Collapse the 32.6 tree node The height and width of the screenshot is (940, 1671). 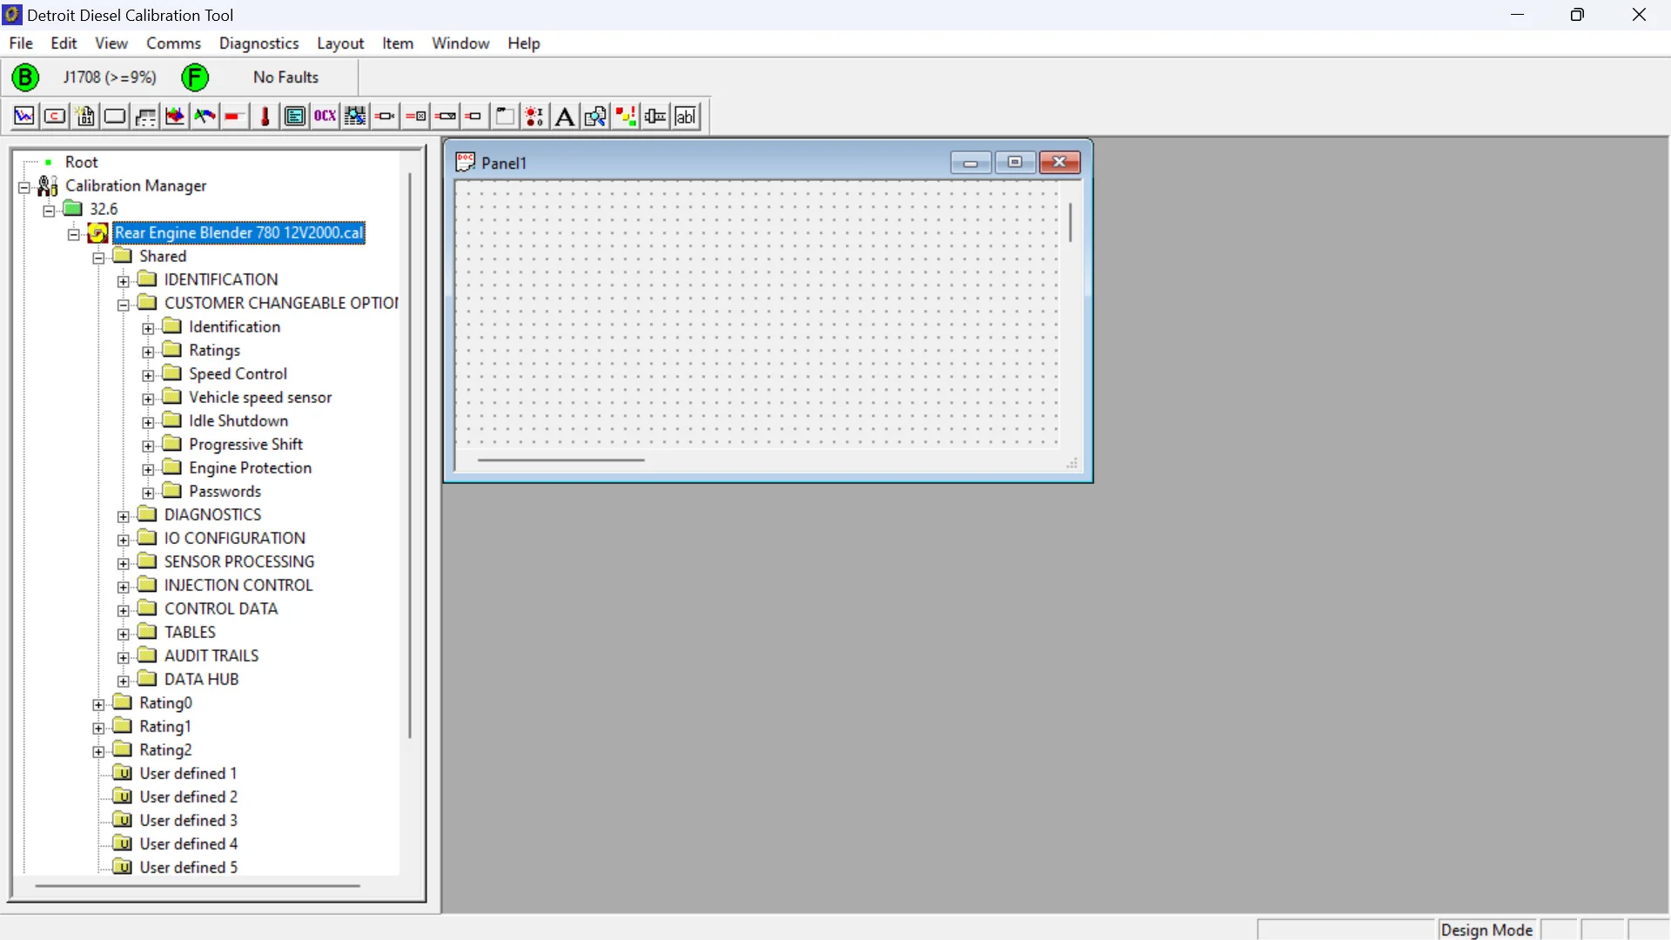coord(49,210)
